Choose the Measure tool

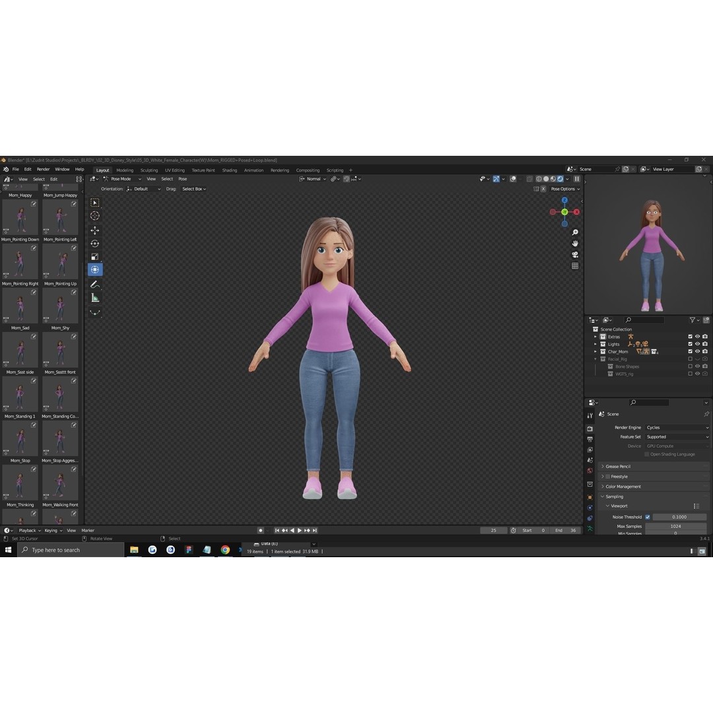click(x=94, y=298)
